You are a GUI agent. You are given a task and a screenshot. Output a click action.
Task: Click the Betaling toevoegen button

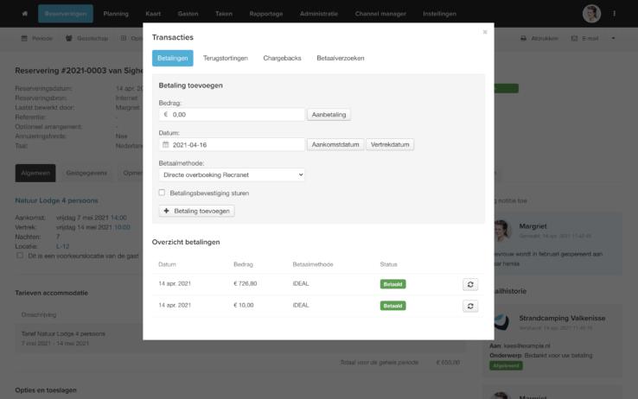(196, 211)
